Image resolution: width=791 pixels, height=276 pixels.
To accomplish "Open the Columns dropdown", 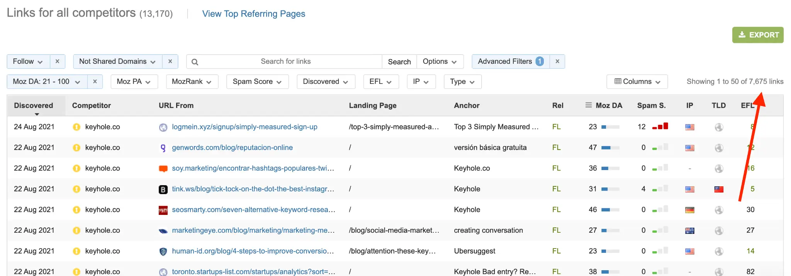I will [x=637, y=82].
